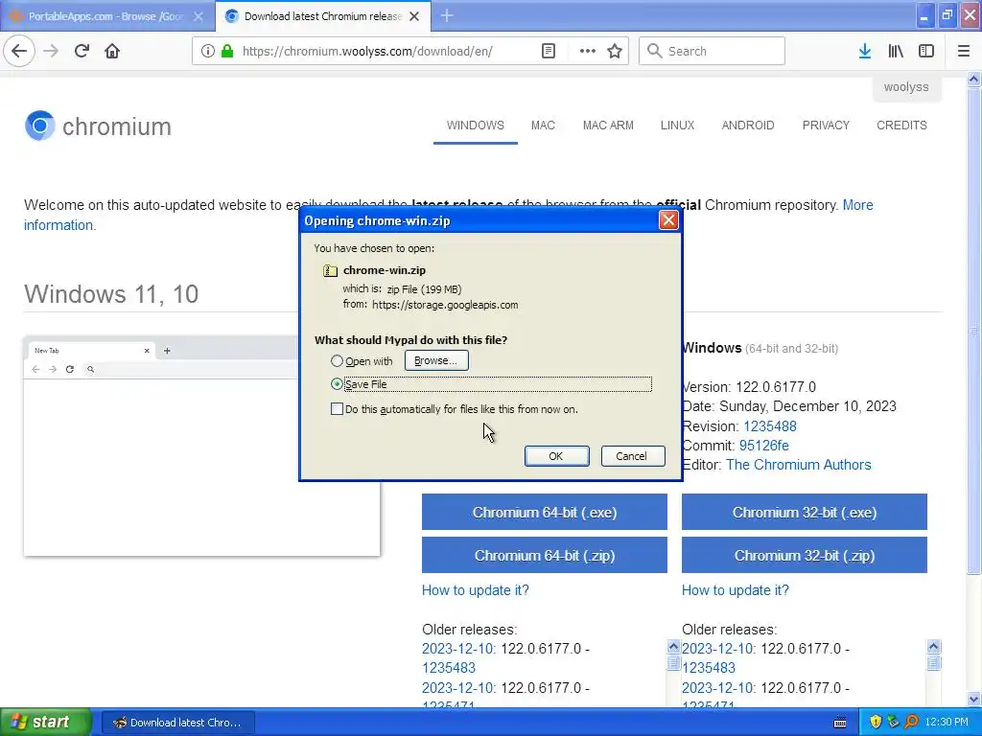Viewport: 982px width, 736px height.
Task: Click the More information link
Action: coord(857,205)
